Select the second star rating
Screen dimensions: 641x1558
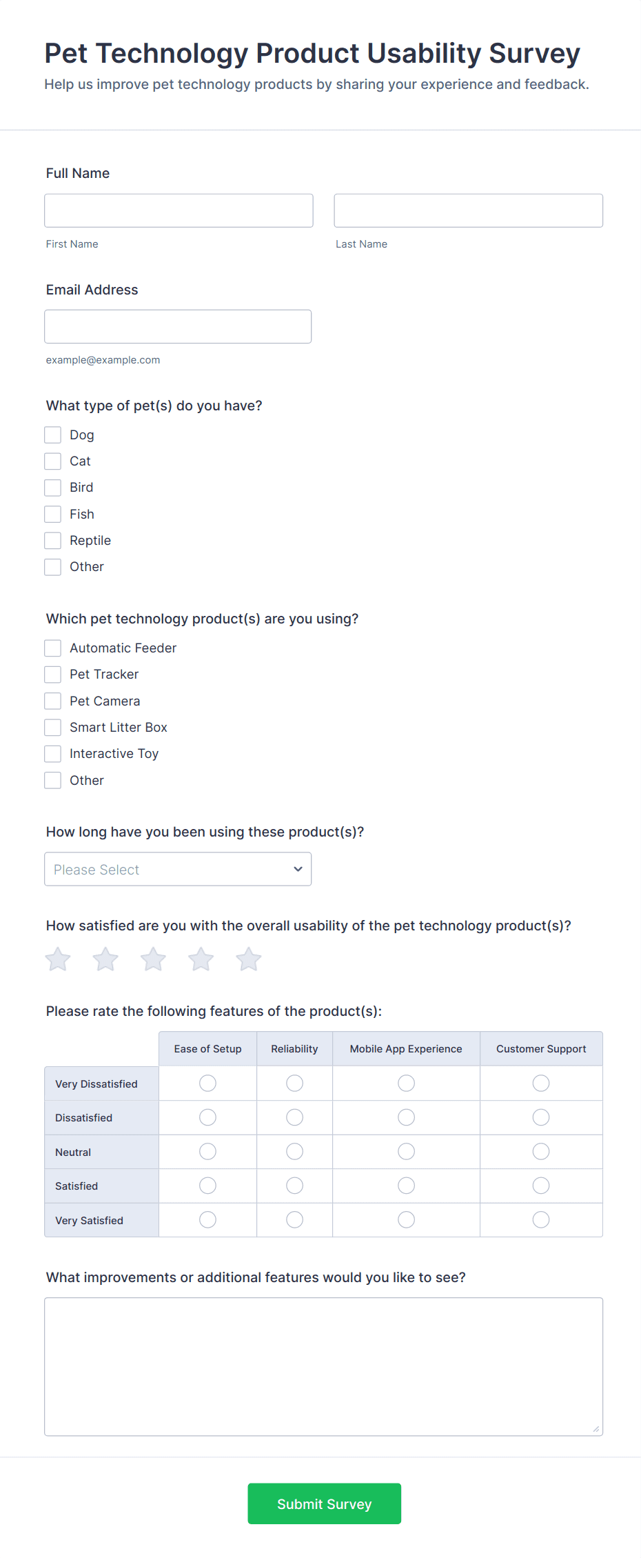pos(105,959)
